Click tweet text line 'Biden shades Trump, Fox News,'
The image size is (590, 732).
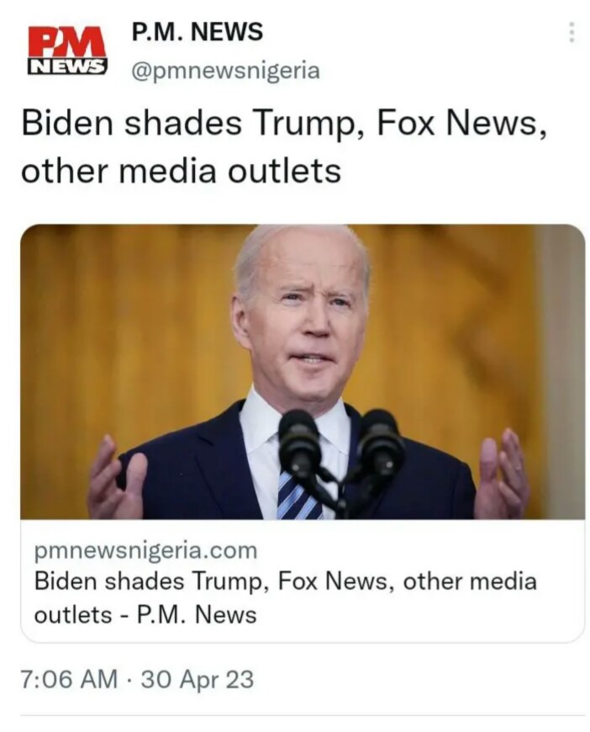tap(284, 123)
